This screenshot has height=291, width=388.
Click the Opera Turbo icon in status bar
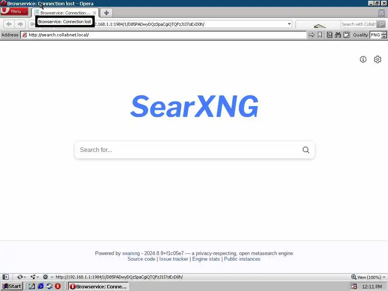click(45, 277)
